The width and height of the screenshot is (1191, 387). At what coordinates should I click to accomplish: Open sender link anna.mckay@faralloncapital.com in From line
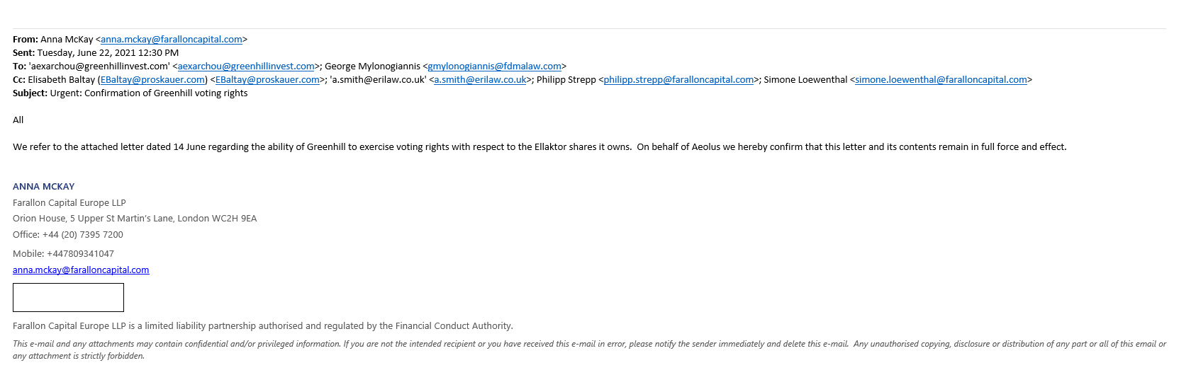(x=172, y=40)
